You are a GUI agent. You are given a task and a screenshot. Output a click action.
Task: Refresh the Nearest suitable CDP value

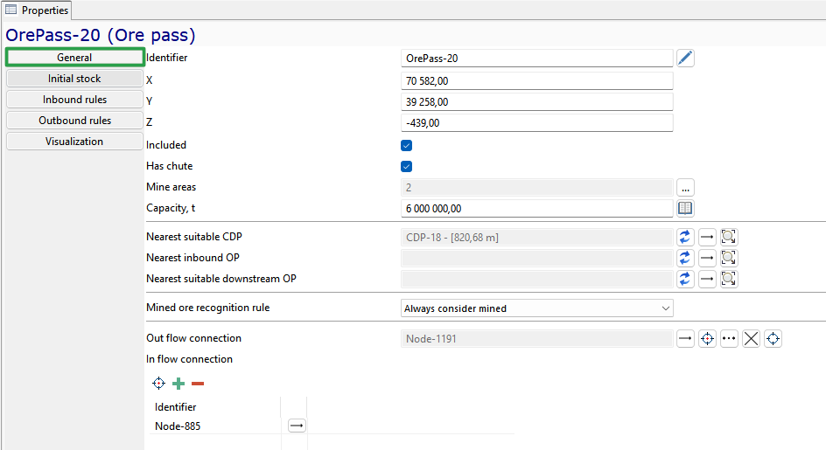[685, 238]
